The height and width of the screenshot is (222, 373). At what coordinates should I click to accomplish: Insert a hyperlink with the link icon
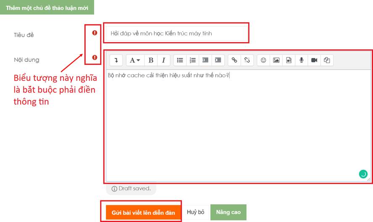coord(234,60)
